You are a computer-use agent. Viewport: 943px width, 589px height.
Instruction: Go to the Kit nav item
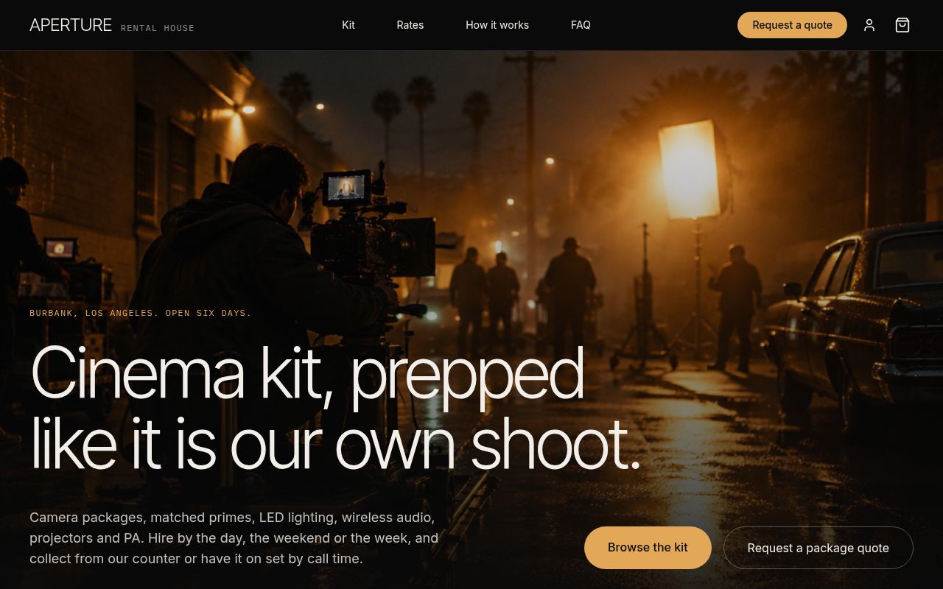[348, 25]
